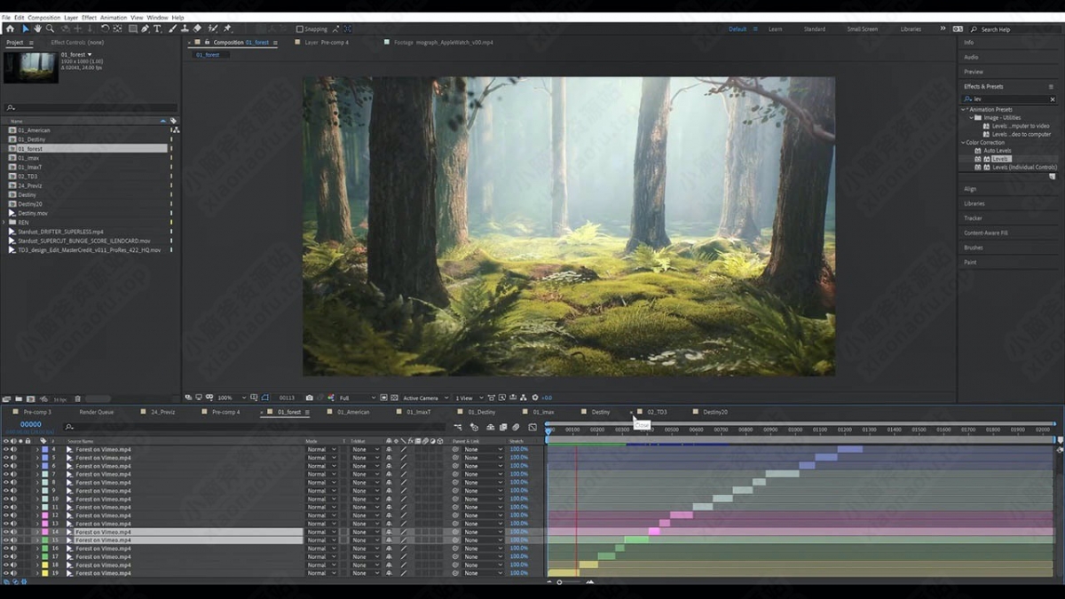Hide layer 4 using its eye icon
This screenshot has height=599, width=1065.
(x=5, y=450)
